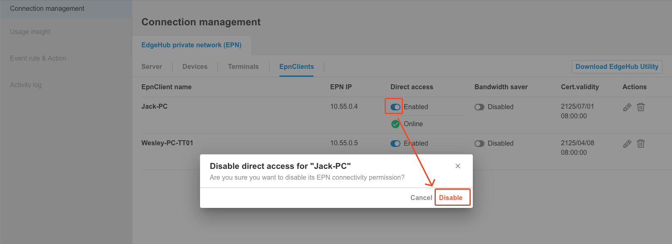Click the green checkmark under Jack-PC's direct access
The width and height of the screenshot is (672, 244).
tap(395, 124)
